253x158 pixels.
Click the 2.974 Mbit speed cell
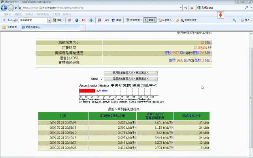click(x=112, y=133)
